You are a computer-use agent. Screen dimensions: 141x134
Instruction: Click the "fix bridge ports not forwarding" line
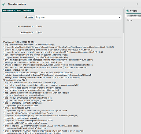[21, 118]
